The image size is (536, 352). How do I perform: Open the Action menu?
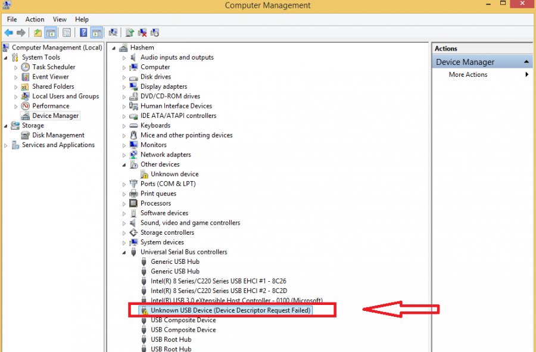pos(35,20)
